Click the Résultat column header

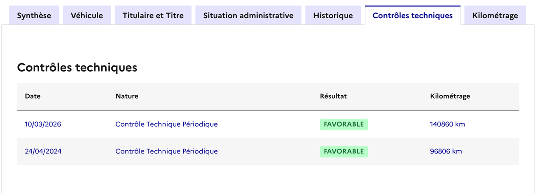click(x=333, y=96)
